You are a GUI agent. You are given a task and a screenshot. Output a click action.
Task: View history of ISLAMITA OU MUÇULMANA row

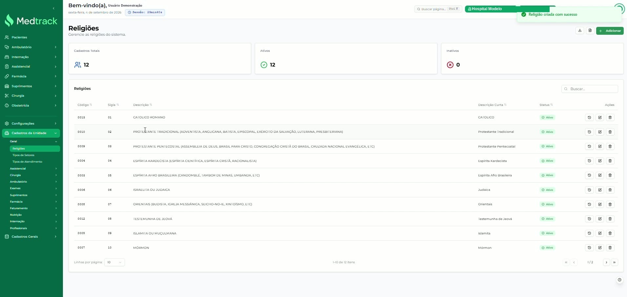(x=589, y=233)
